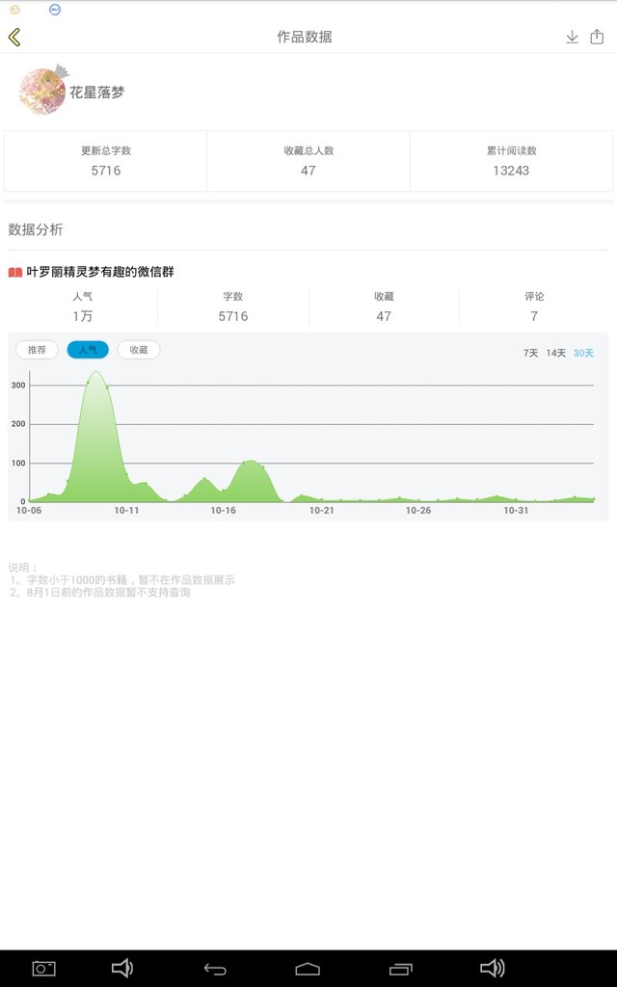This screenshot has width=617, height=987.
Task: Tap the volume up speaker icon
Action: coord(492,969)
